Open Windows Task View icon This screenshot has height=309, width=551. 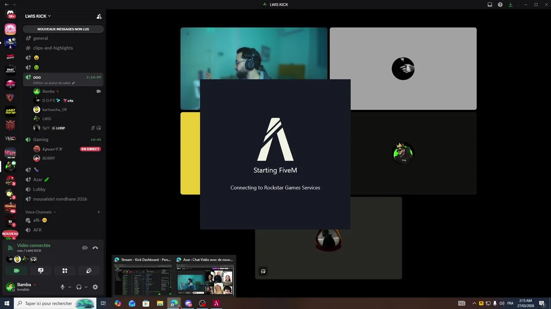tap(103, 303)
